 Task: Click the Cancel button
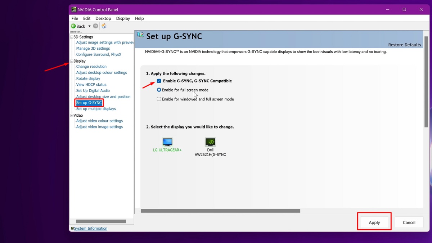click(x=409, y=222)
